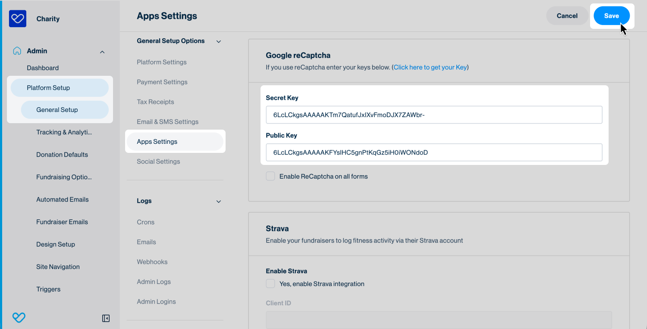Click the Secret Key input field

(434, 115)
